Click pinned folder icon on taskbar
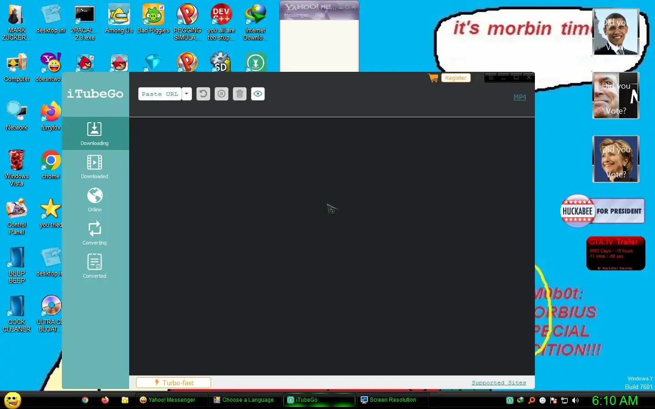655x409 pixels. (x=125, y=400)
